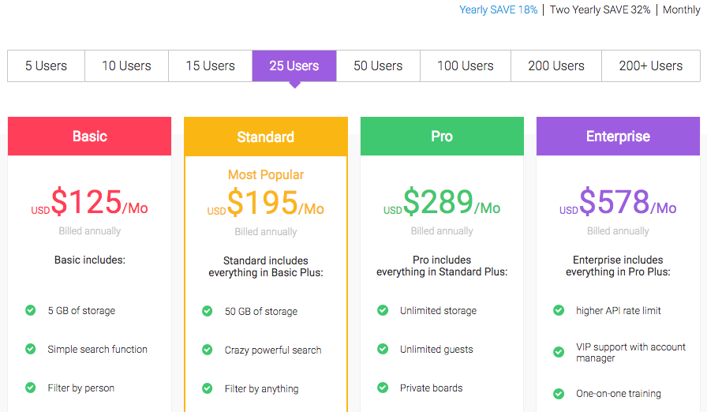
Task: Click the yellow Standard plan header
Action: click(265, 137)
